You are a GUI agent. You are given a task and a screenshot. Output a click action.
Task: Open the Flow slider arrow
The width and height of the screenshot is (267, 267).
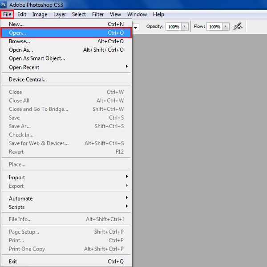pyautogui.click(x=226, y=27)
